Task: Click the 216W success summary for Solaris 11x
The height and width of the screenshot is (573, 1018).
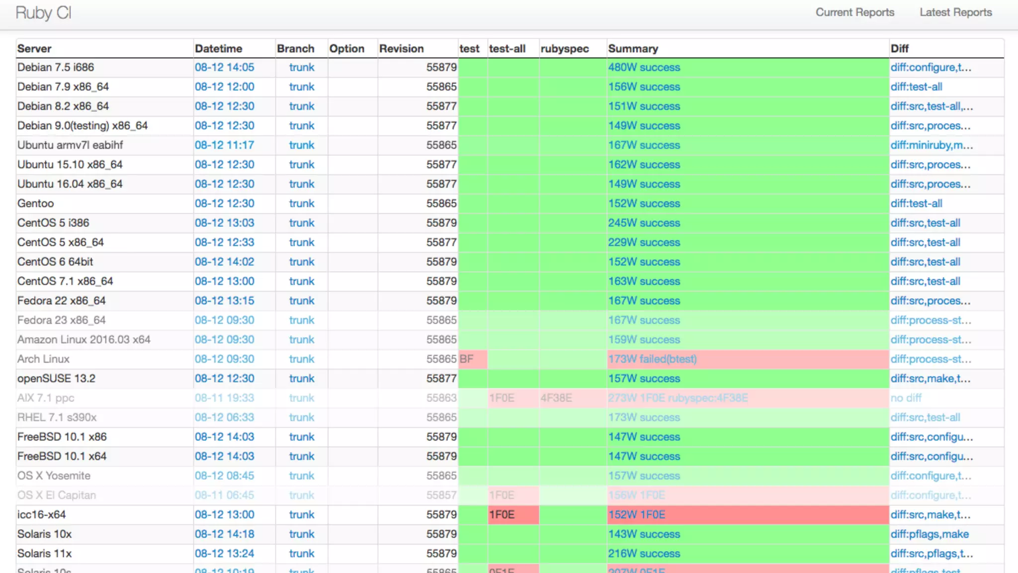Action: point(644,554)
